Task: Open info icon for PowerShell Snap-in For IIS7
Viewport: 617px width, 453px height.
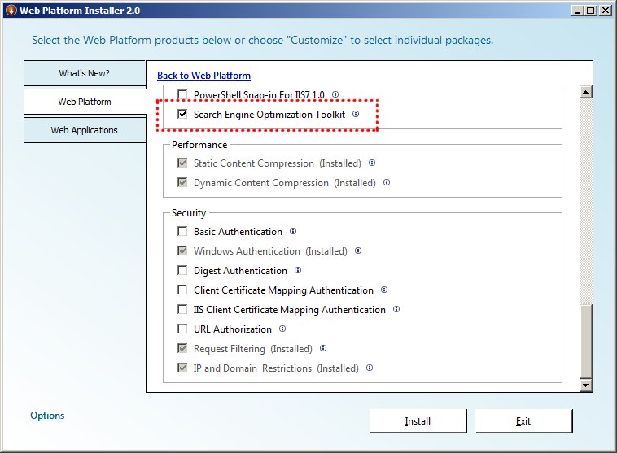Action: (335, 94)
